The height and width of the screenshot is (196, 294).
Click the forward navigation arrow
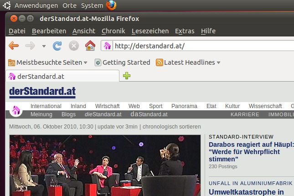coord(30,46)
